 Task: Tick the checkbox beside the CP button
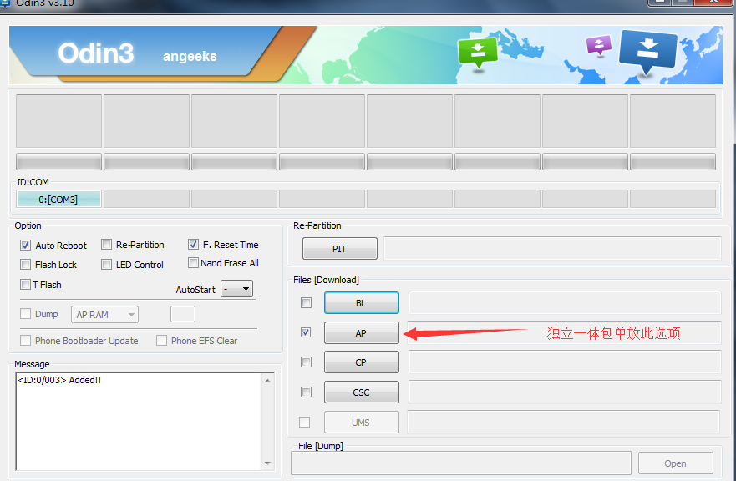coord(306,362)
